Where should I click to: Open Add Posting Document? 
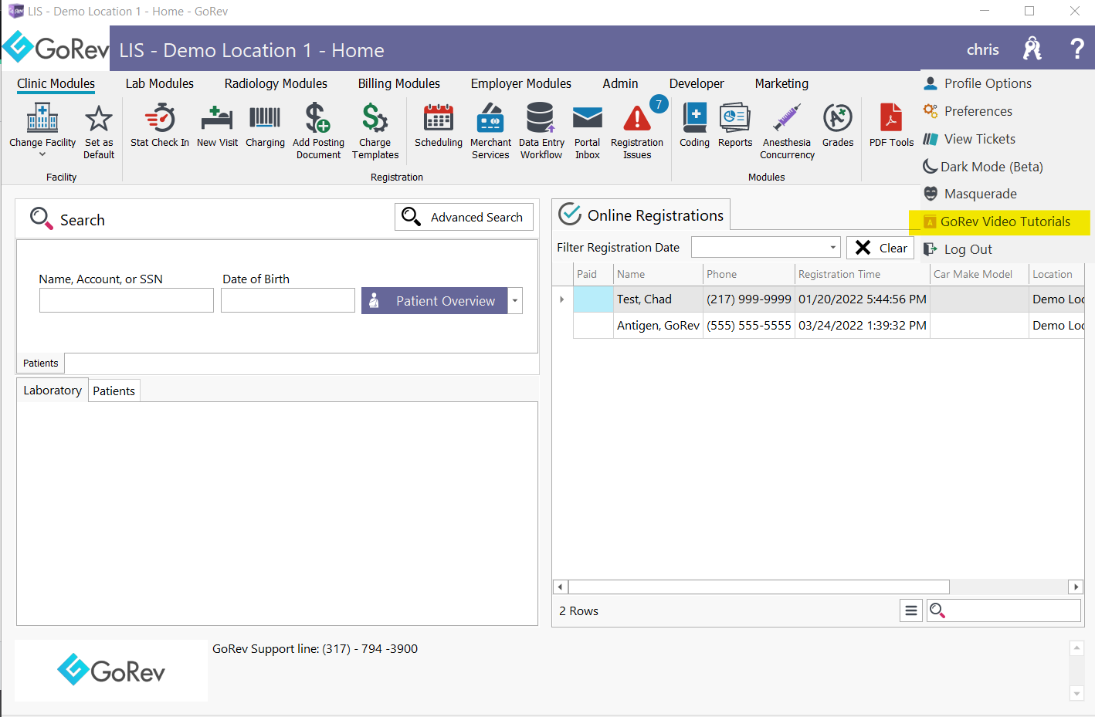pyautogui.click(x=318, y=131)
